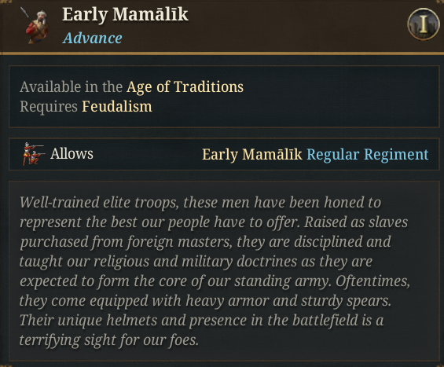Click 'taught our religious and military doctrines' line
Screen dimensions: 444x367
pyautogui.click(x=196, y=262)
